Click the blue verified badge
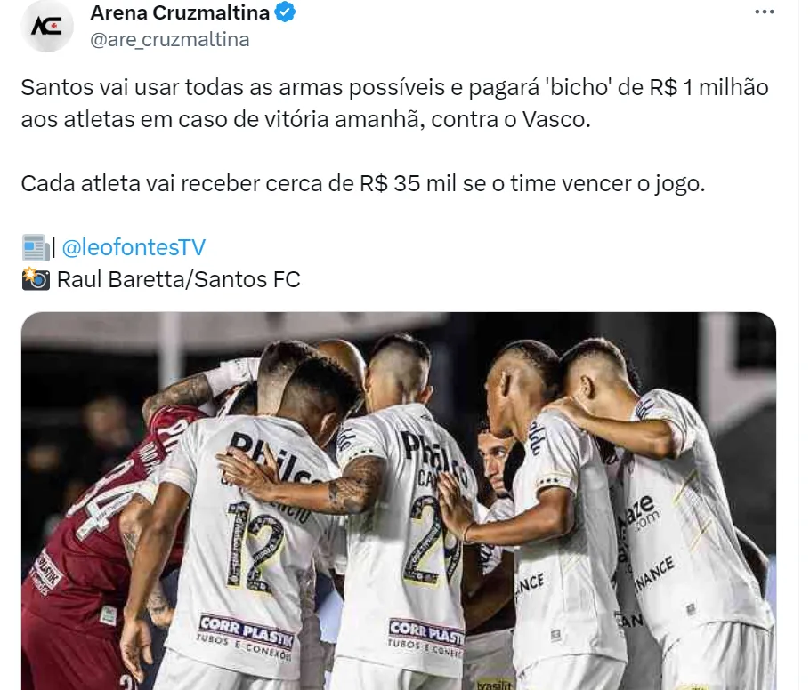Image resolution: width=810 pixels, height=690 pixels. 285,12
